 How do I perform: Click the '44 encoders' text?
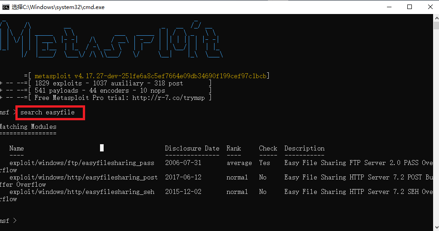click(x=109, y=90)
